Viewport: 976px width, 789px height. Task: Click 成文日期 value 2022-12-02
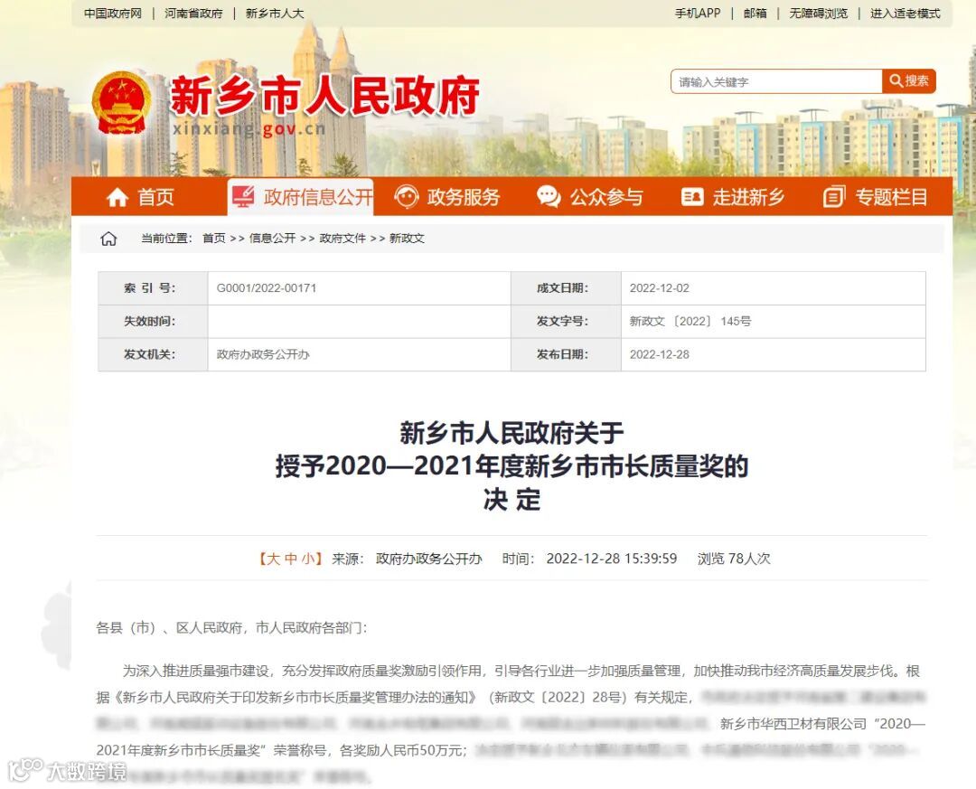(659, 288)
